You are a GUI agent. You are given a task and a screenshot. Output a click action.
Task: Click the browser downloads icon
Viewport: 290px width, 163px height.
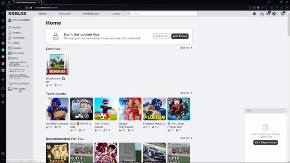coord(282,8)
